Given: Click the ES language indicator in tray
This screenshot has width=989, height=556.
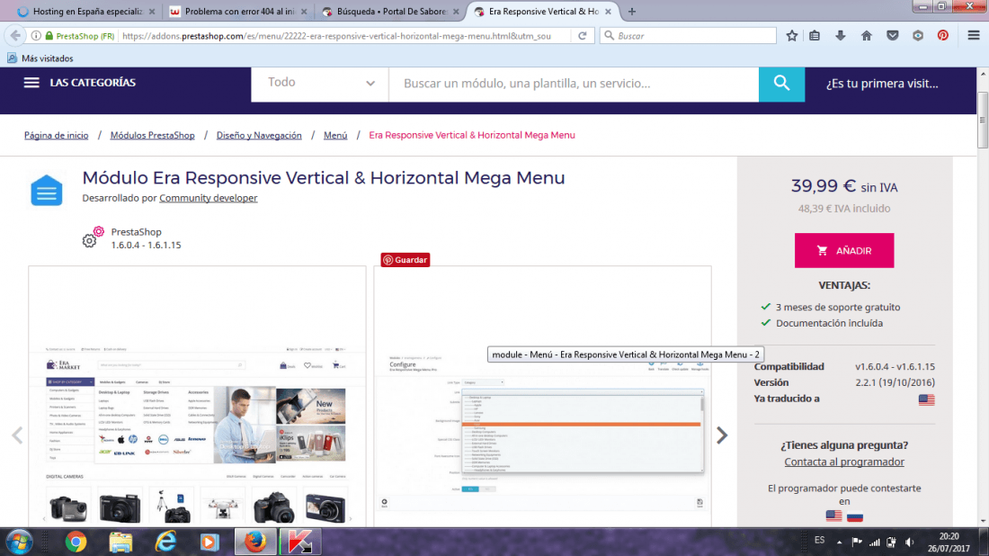Looking at the screenshot, I should 819,540.
